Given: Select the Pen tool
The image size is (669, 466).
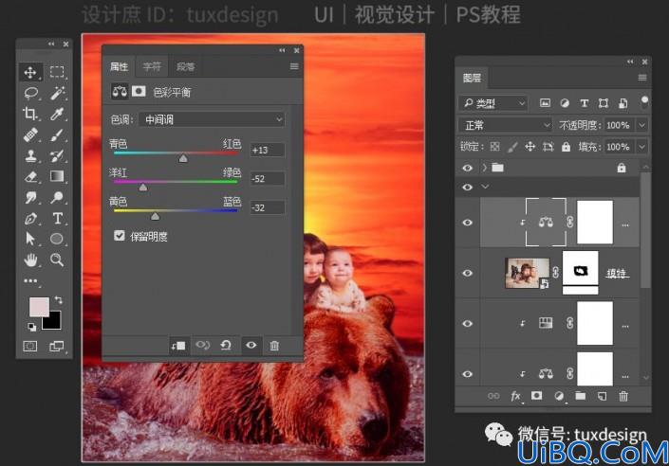Looking at the screenshot, I should click(30, 219).
